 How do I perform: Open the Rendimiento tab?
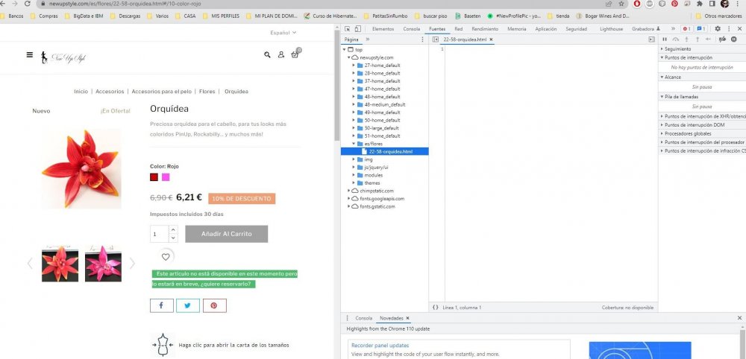(x=486, y=29)
